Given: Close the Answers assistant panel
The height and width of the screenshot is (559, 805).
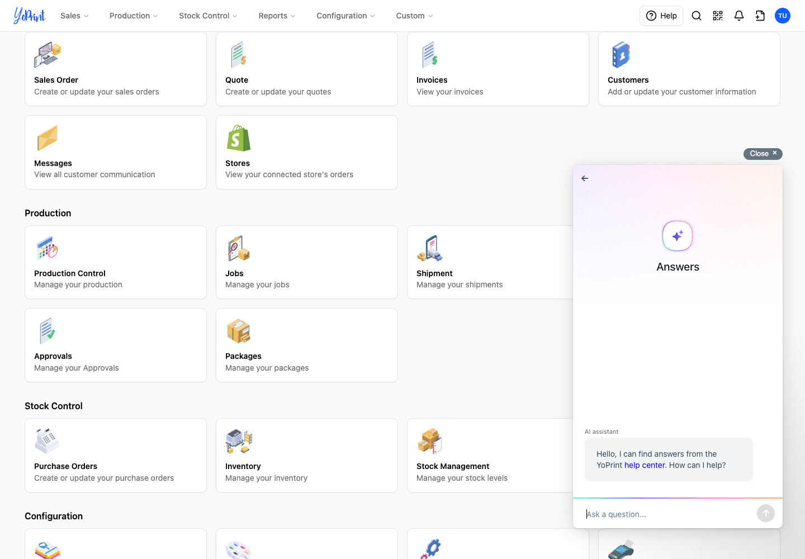Looking at the screenshot, I should [x=763, y=154].
